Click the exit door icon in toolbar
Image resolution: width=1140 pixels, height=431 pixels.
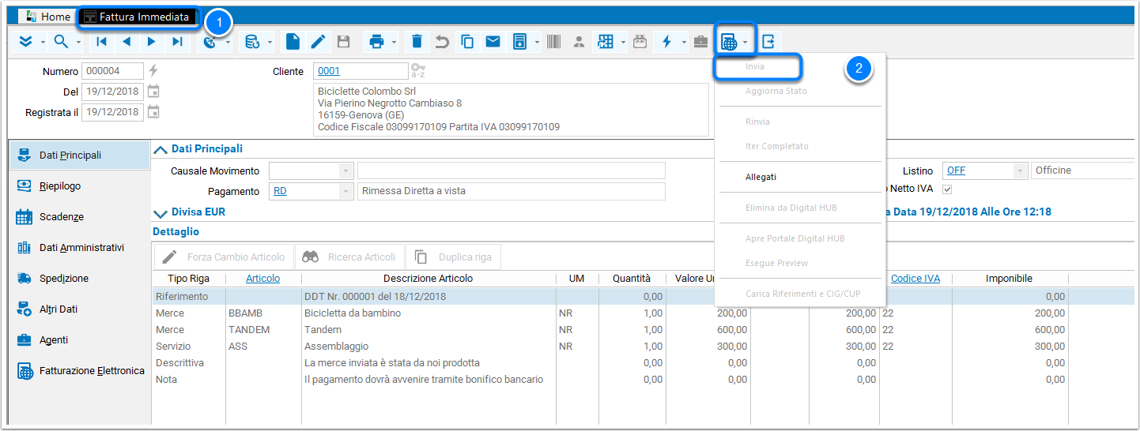(768, 42)
